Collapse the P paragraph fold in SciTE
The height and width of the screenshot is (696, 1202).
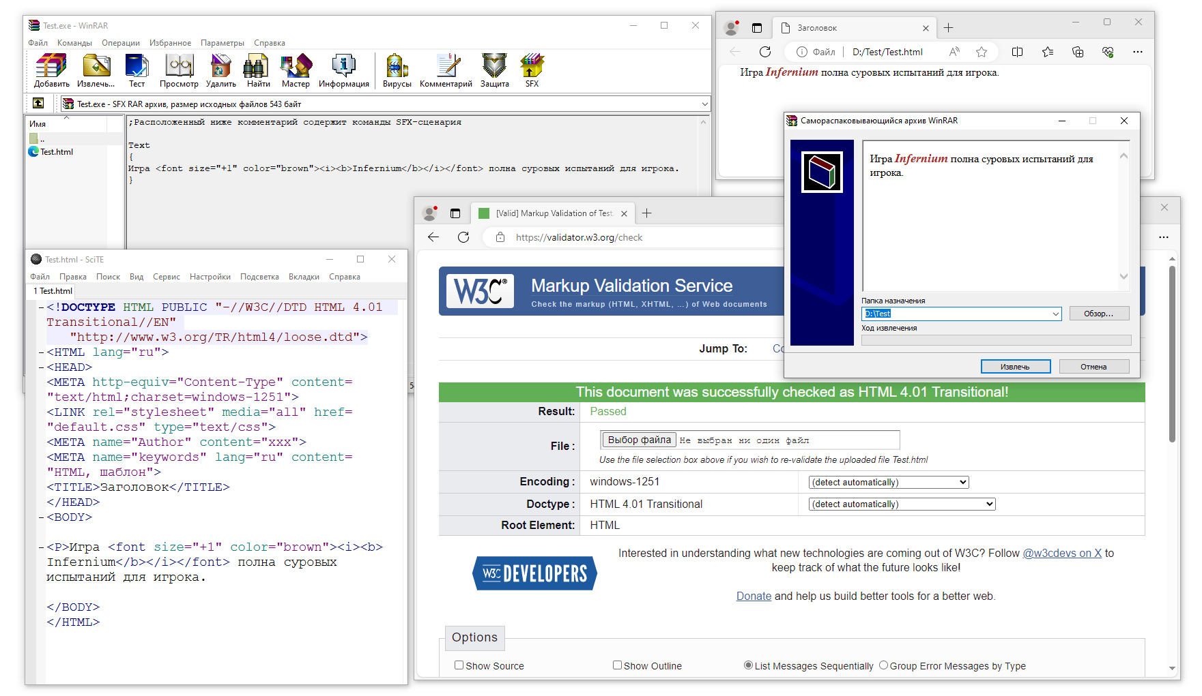pyautogui.click(x=41, y=547)
